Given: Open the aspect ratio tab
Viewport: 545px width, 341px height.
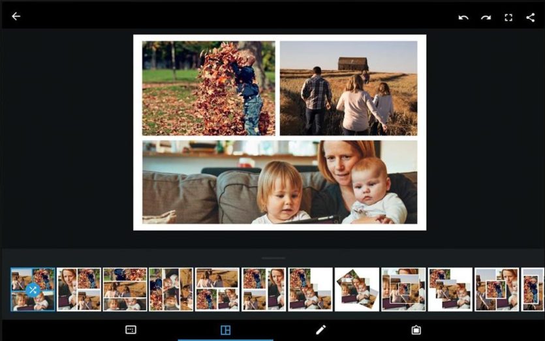Looking at the screenshot, I should 131,329.
